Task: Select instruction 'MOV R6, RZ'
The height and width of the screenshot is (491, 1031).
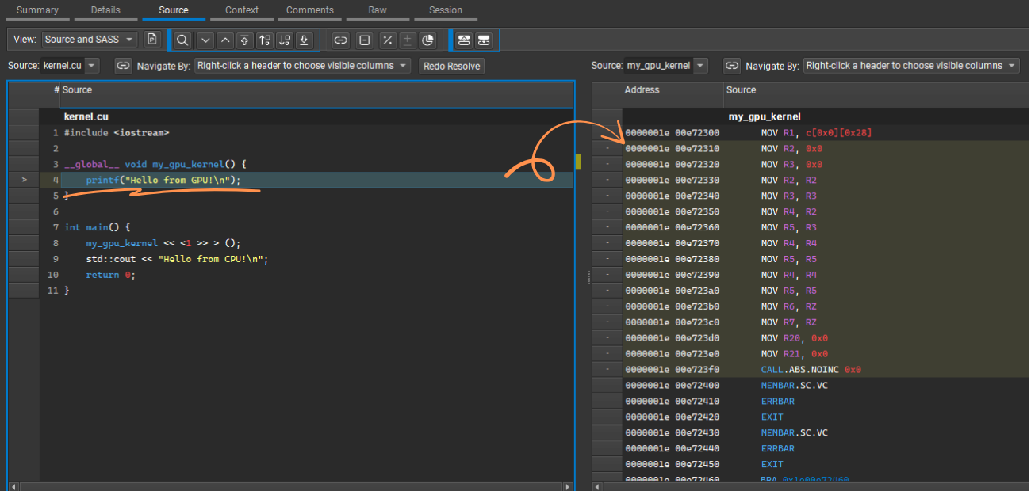Action: pyautogui.click(x=789, y=306)
